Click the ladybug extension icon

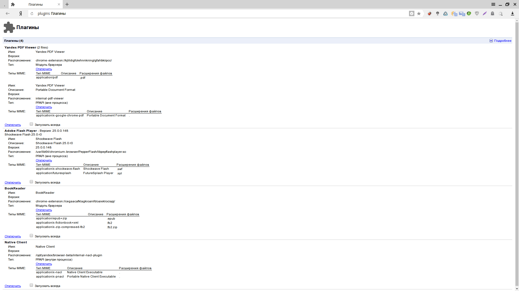click(430, 13)
